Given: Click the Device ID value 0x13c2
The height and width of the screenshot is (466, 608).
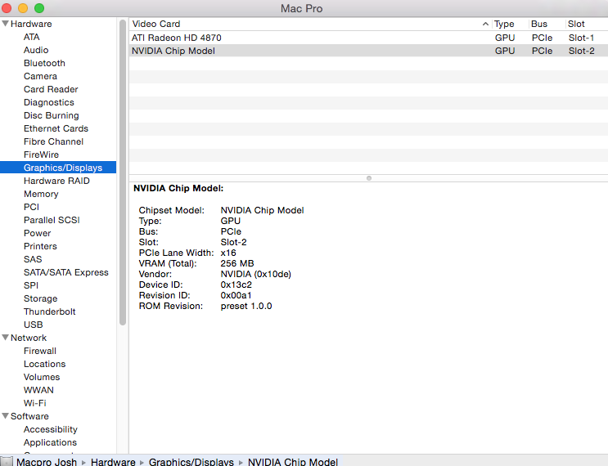Looking at the screenshot, I should point(236,285).
